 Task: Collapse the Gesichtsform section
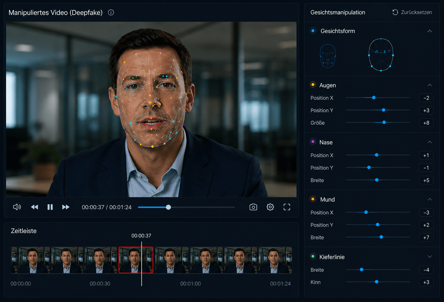430,31
